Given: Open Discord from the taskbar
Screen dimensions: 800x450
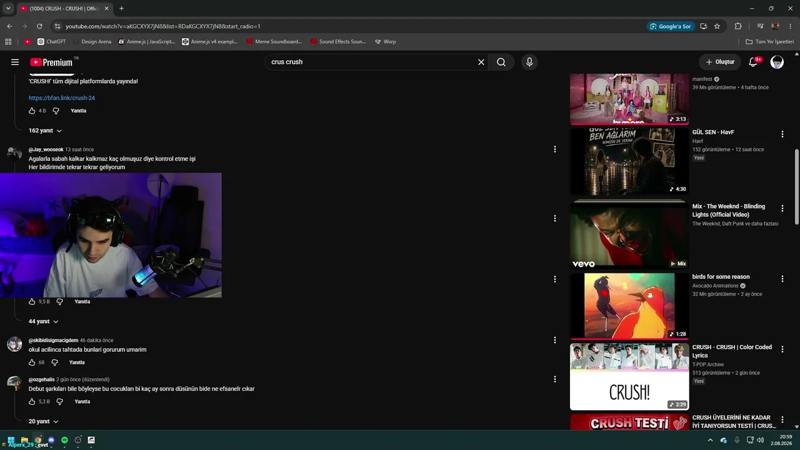Looking at the screenshot, I should tap(51, 440).
